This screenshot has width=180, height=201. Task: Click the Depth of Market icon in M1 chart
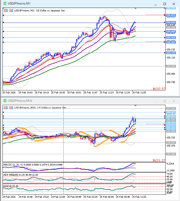(x=6, y=11)
